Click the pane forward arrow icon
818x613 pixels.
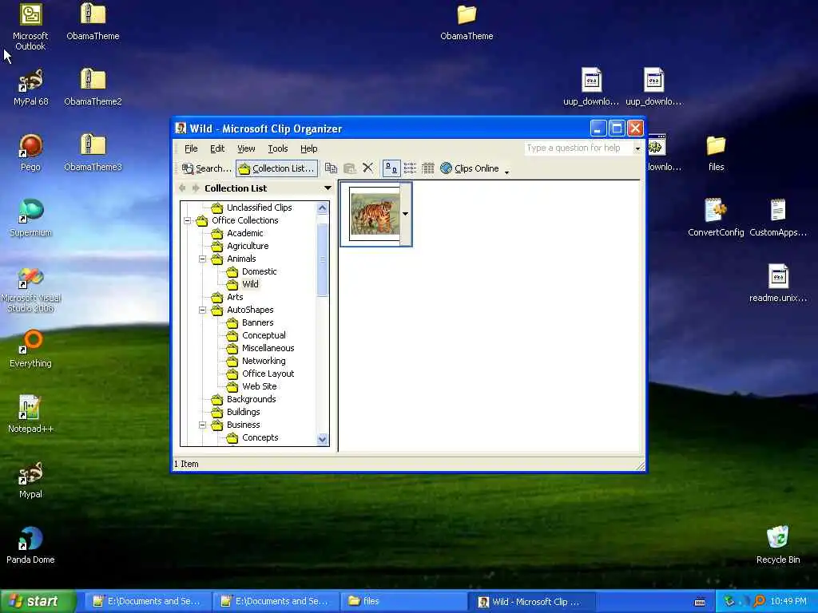[196, 188]
